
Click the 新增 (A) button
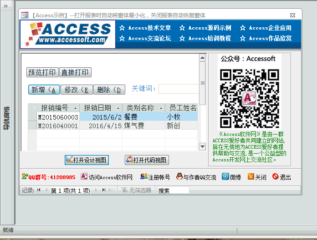(44, 90)
